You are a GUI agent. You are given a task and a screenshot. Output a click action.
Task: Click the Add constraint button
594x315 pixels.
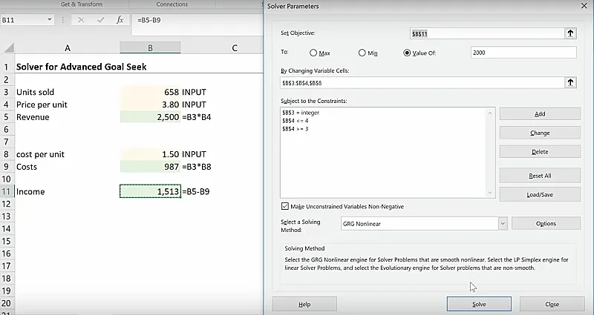pos(540,113)
